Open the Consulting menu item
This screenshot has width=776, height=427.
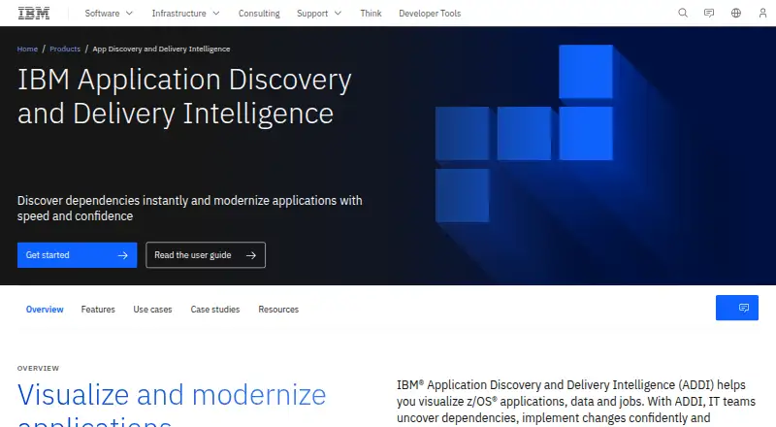[x=259, y=14]
